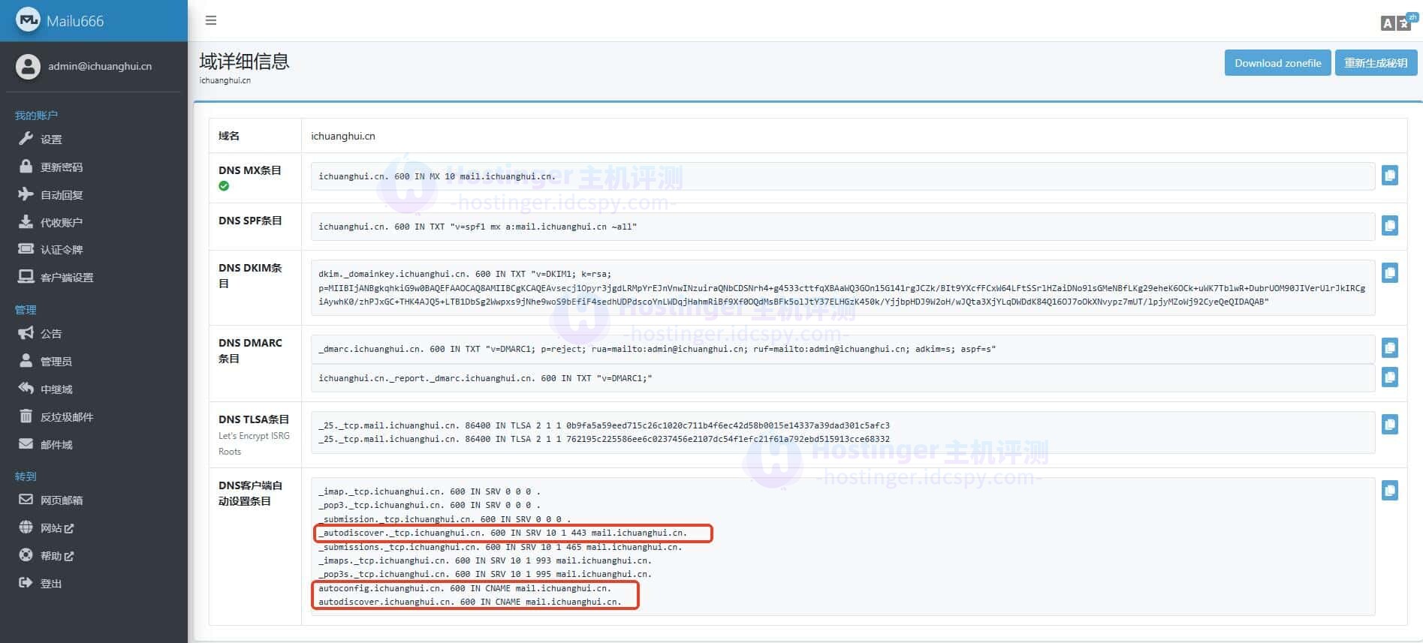The height and width of the screenshot is (643, 1423).
Task: Click the DKIM record text box
Action: click(x=841, y=288)
